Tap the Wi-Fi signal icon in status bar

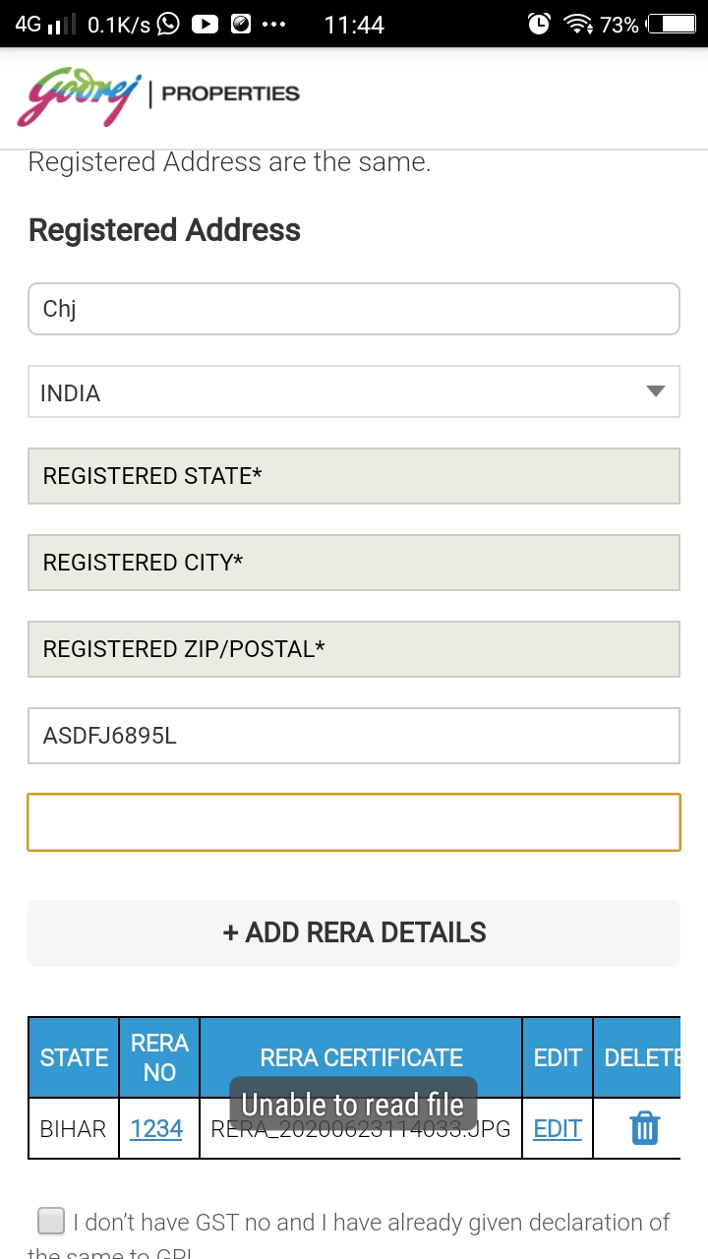(x=577, y=25)
